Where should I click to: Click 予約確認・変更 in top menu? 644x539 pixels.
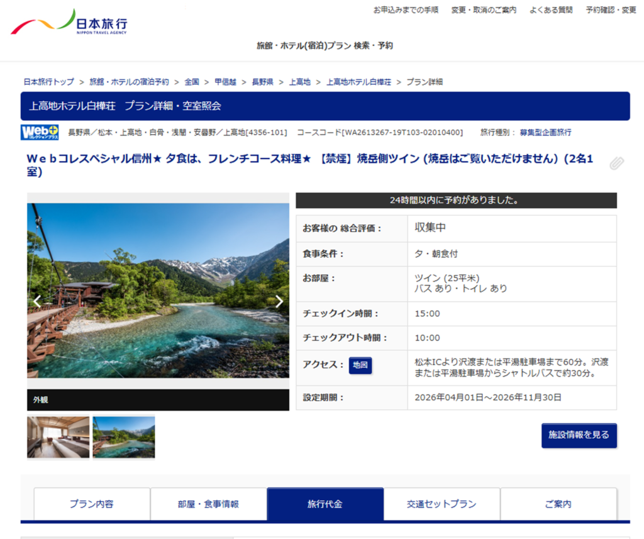click(611, 10)
